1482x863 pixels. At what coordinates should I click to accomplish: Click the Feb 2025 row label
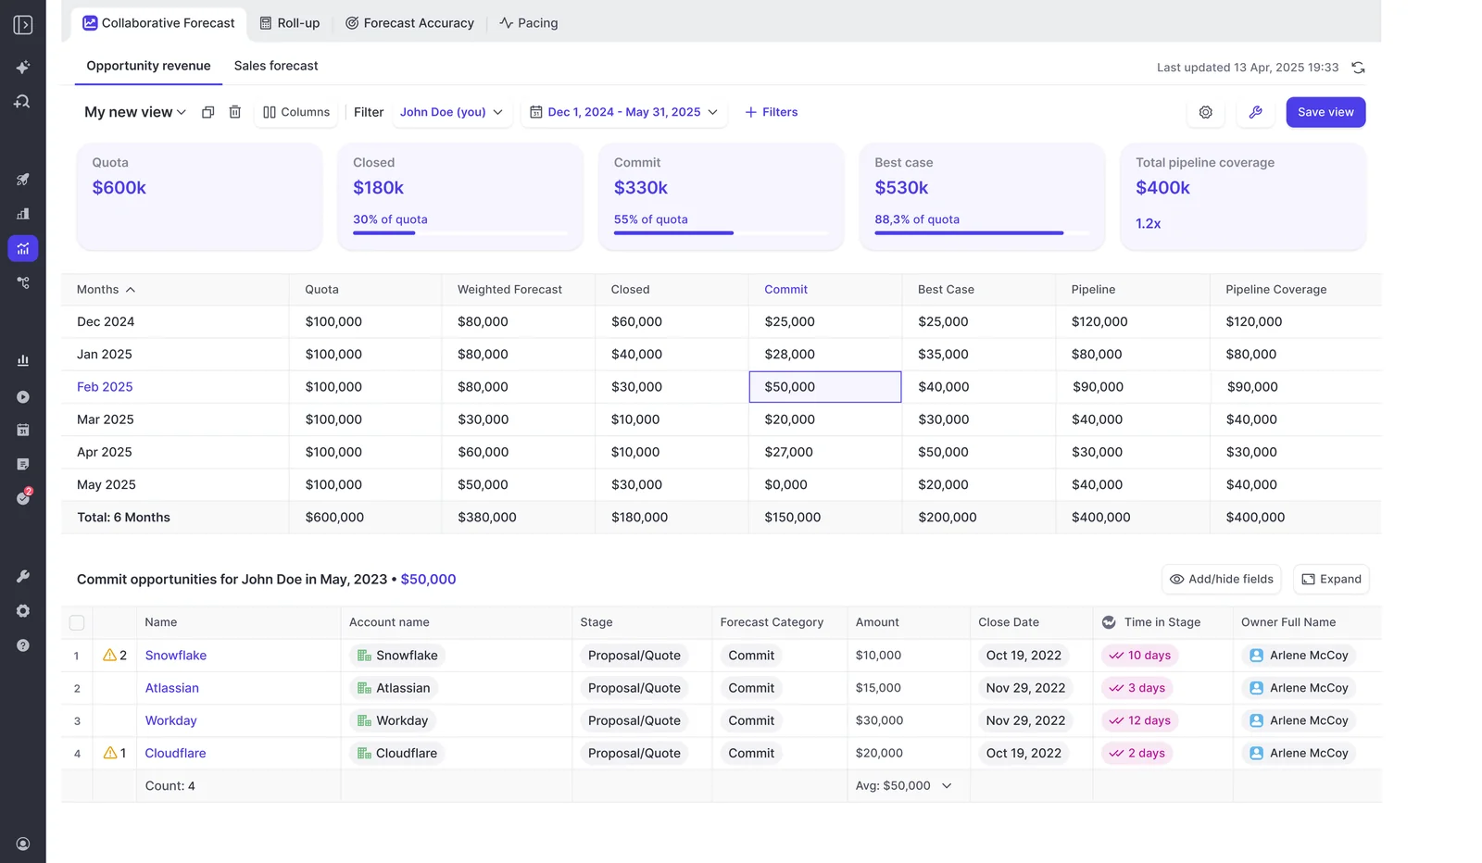tap(105, 387)
